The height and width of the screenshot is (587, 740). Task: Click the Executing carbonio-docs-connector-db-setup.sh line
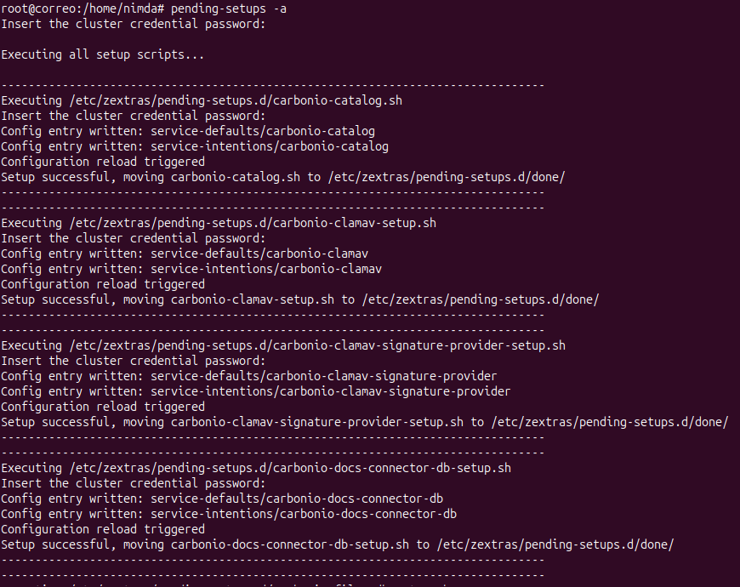255,468
